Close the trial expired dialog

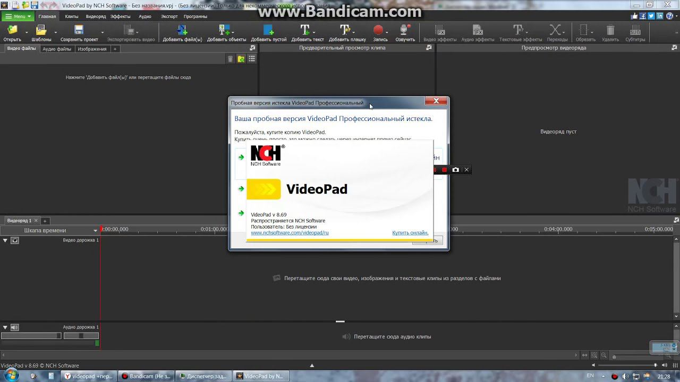436,101
